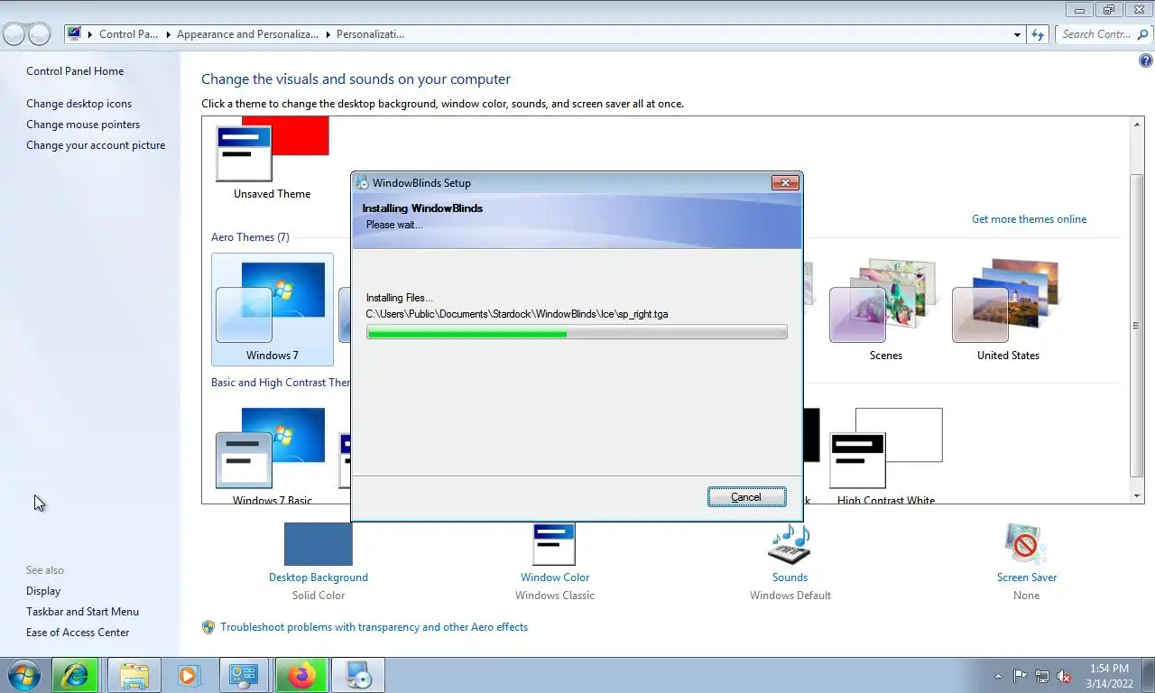Viewport: 1155px width, 693px height.
Task: Click theme list scrollbar down arrow
Action: click(1137, 496)
